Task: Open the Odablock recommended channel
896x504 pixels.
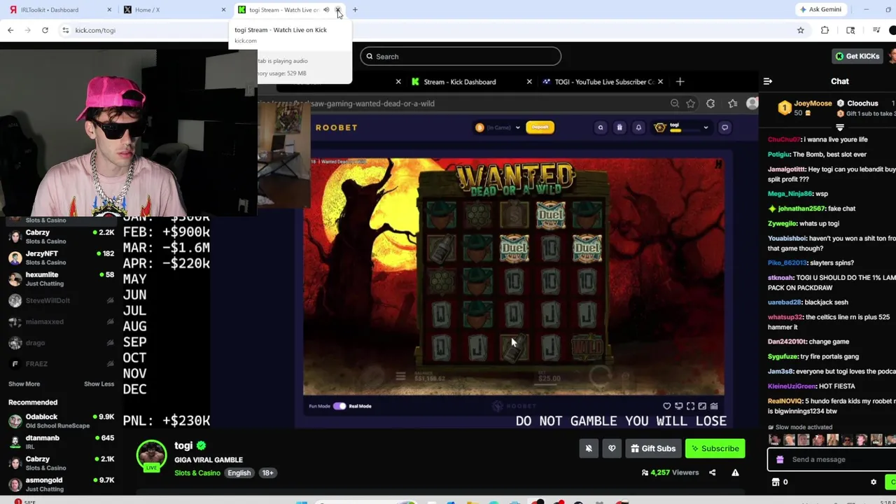Action: click(61, 421)
